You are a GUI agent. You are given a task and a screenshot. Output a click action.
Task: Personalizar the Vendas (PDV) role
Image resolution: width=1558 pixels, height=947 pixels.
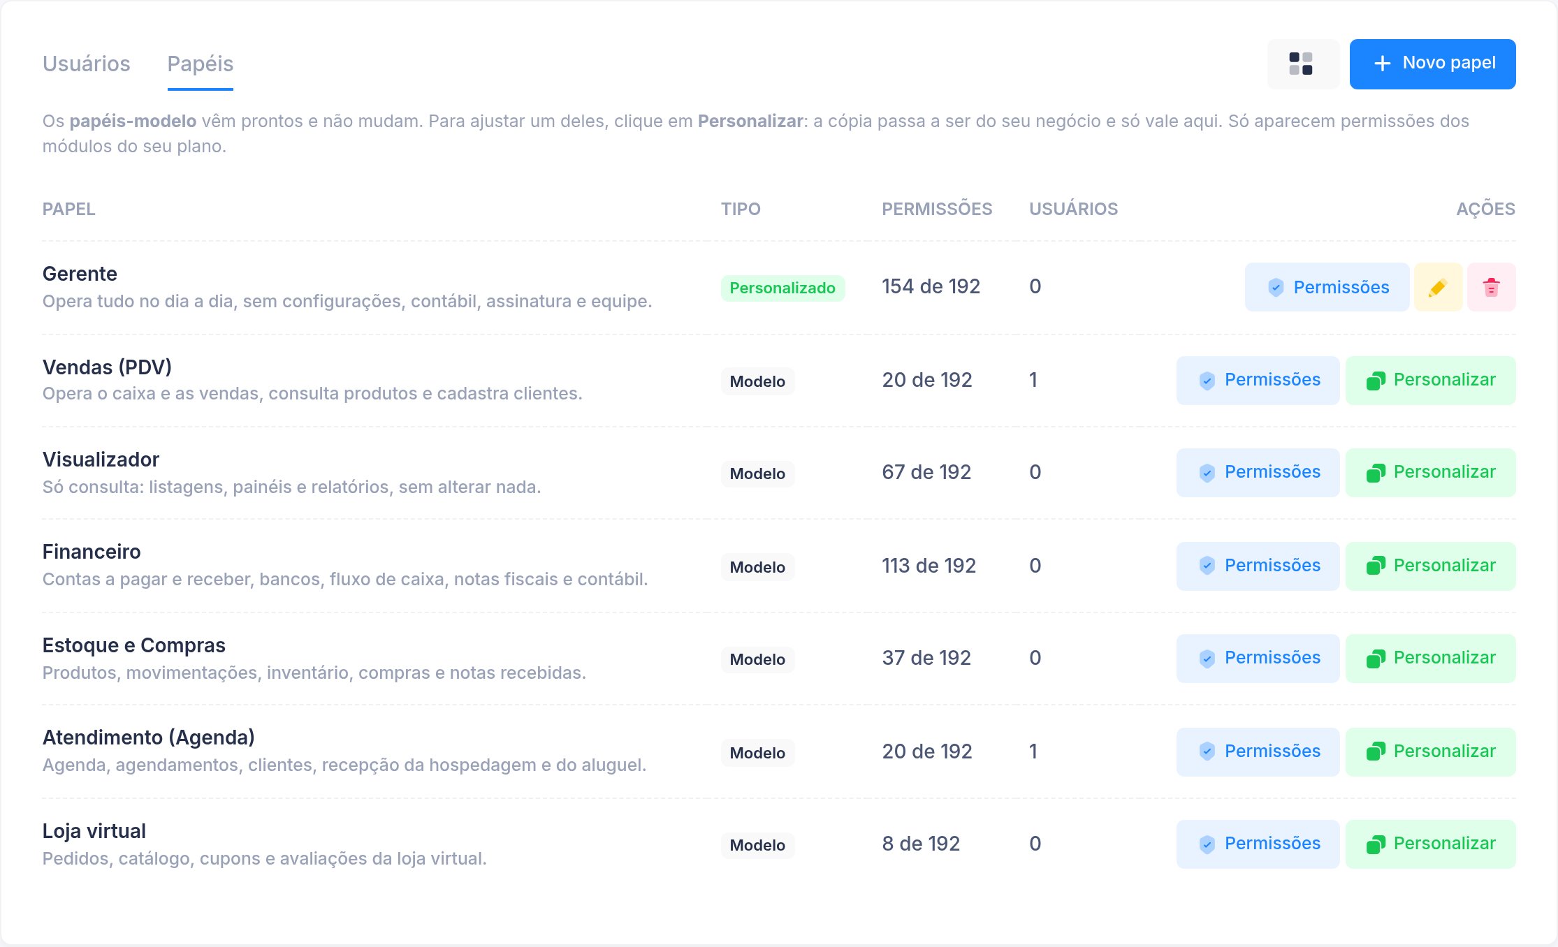point(1430,380)
